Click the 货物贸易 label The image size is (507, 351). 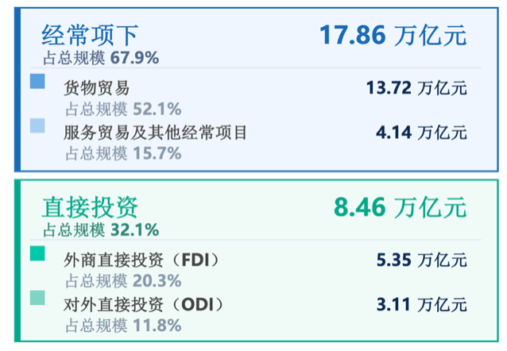96,88
